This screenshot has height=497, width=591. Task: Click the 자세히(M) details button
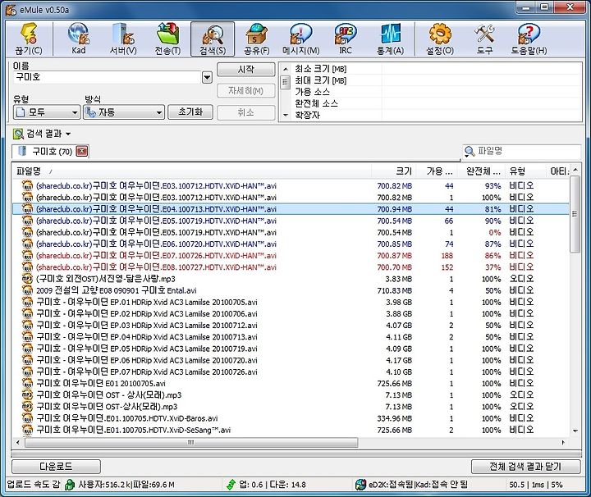click(245, 91)
